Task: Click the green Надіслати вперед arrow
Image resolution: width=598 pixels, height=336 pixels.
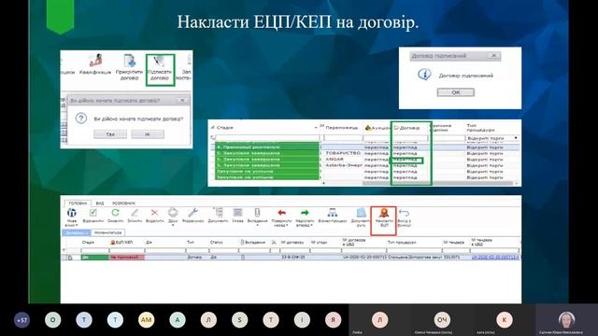Action: click(x=305, y=213)
